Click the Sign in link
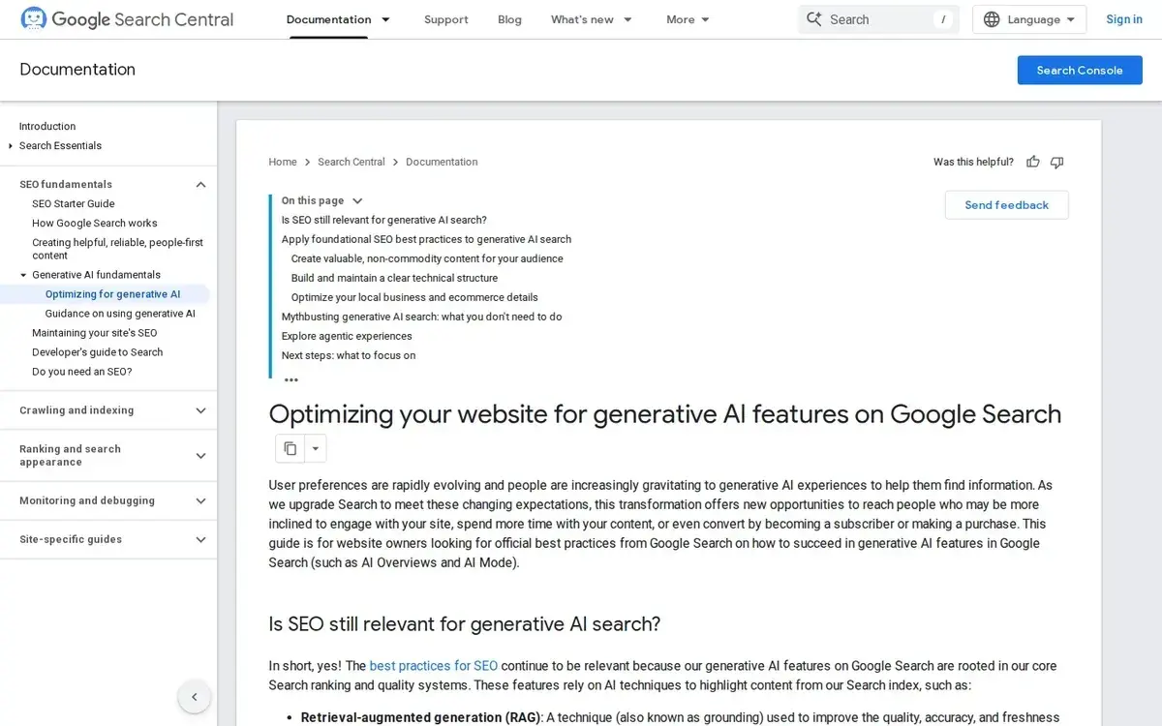 (1124, 19)
